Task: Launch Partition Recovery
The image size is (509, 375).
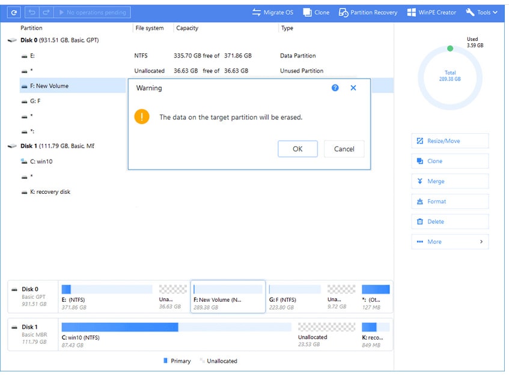Action: (x=368, y=13)
